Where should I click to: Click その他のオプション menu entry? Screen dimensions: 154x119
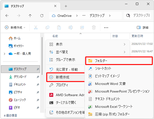tap(66, 113)
